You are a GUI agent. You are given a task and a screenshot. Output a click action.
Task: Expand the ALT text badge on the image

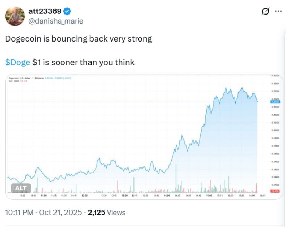pos(21,188)
